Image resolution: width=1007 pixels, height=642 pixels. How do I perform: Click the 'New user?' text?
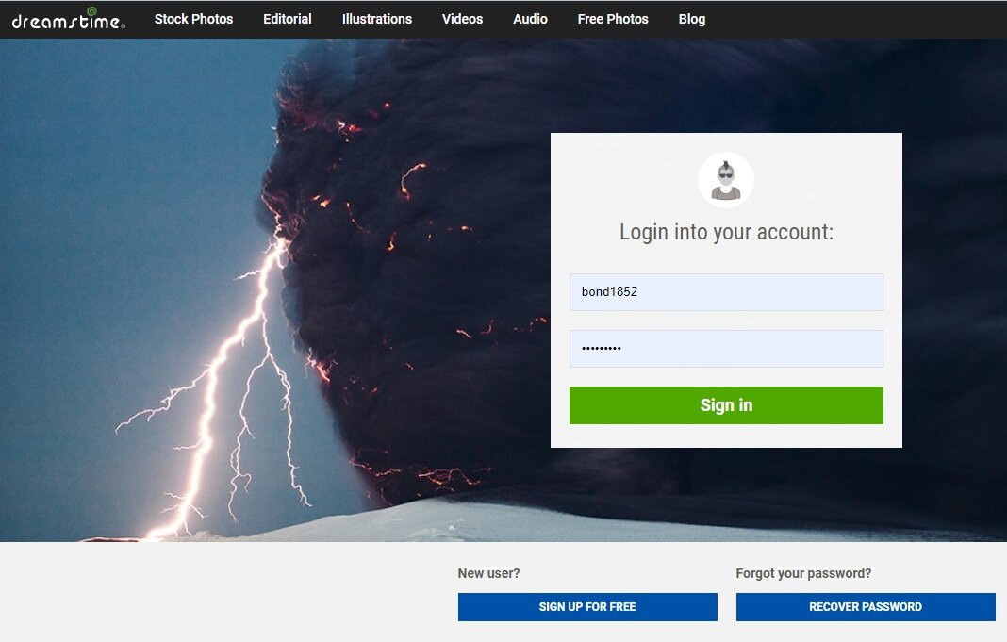[x=488, y=573]
